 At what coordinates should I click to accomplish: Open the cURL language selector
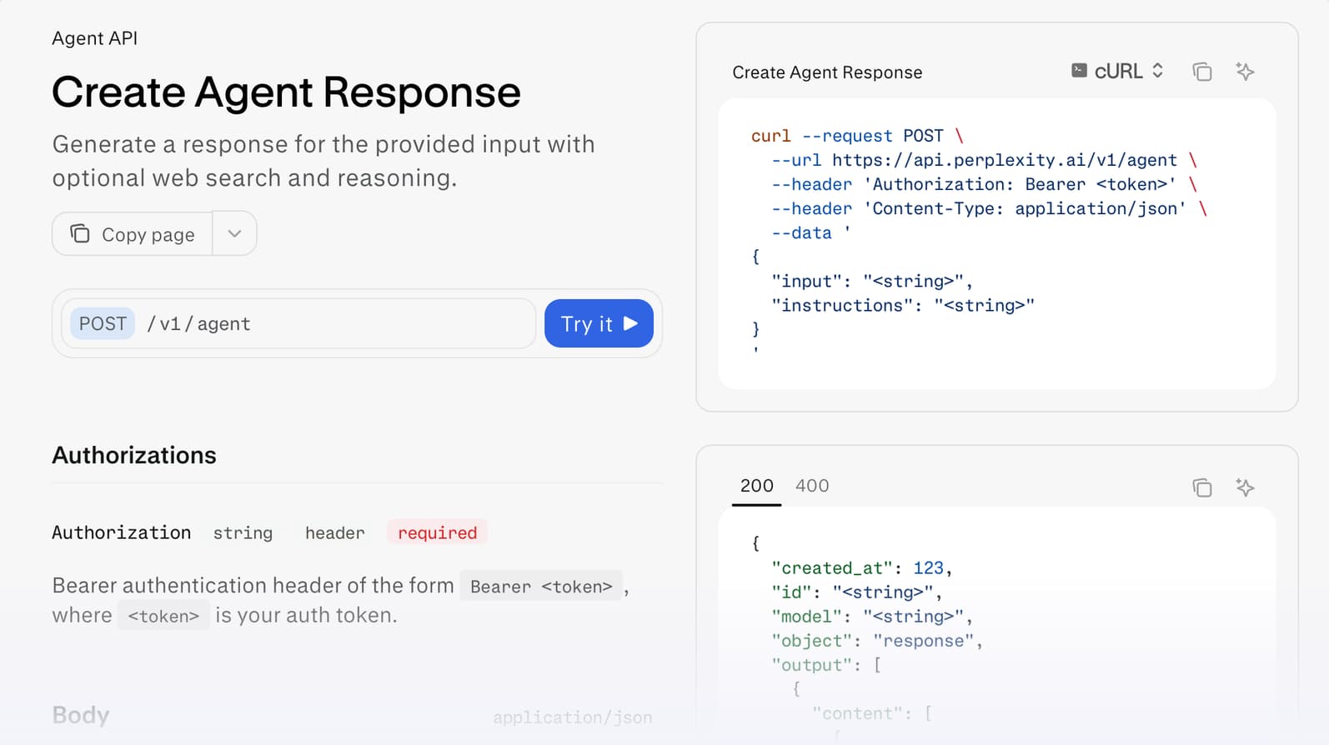[x=1117, y=72]
